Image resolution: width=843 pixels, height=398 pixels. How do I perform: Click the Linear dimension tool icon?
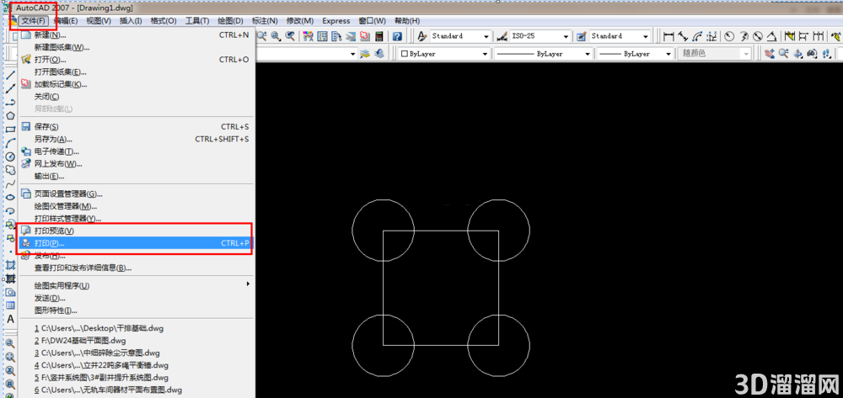pyautogui.click(x=668, y=36)
